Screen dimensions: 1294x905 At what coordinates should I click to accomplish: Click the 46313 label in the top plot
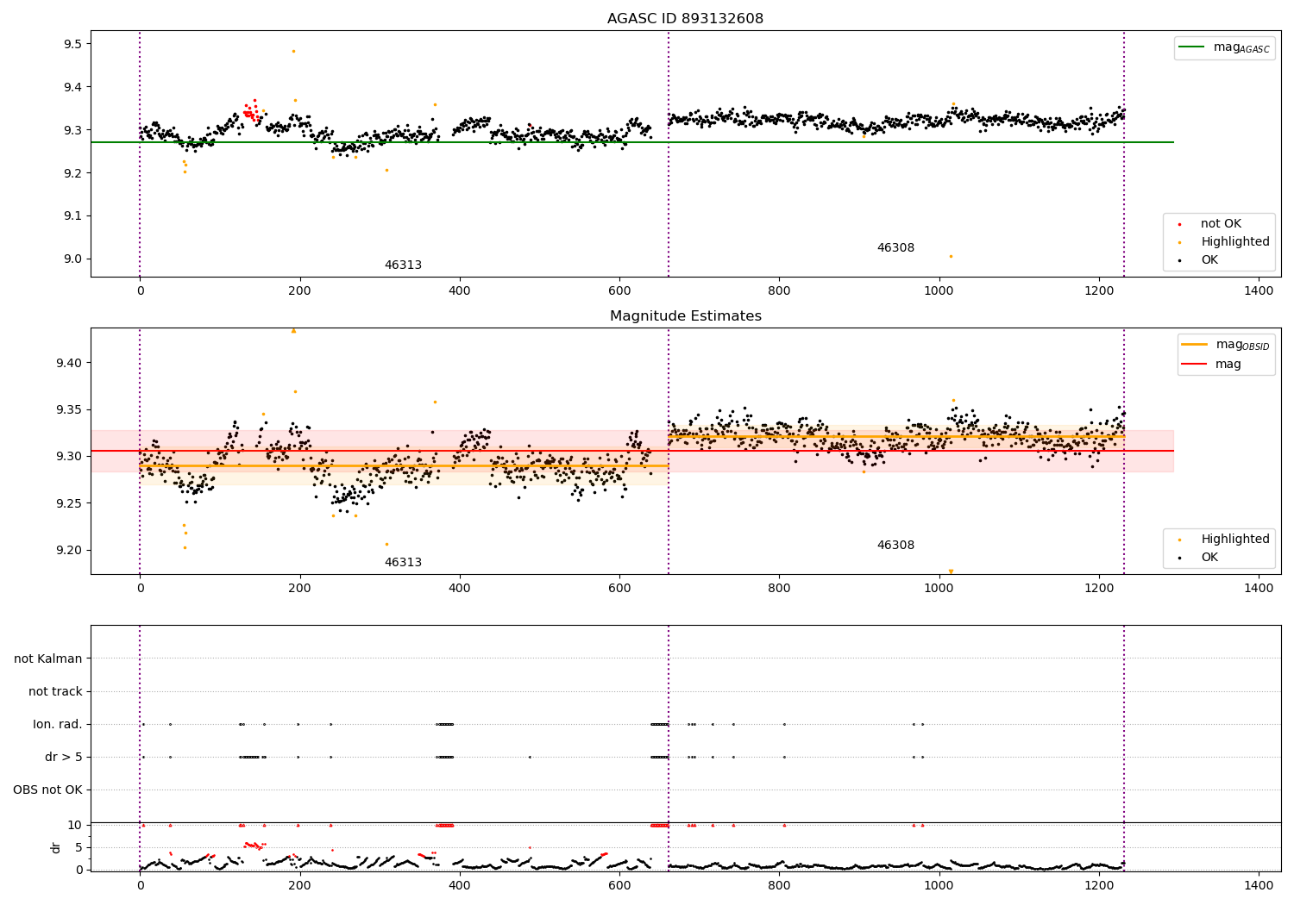coord(403,265)
